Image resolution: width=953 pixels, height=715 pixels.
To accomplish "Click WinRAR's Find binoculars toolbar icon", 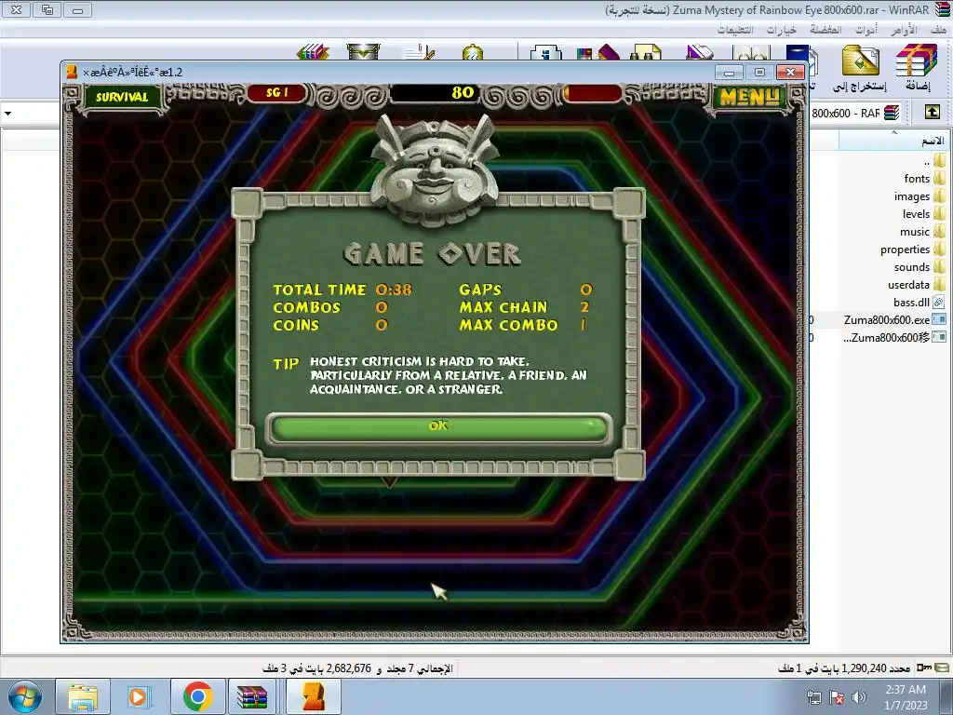I will point(644,53).
